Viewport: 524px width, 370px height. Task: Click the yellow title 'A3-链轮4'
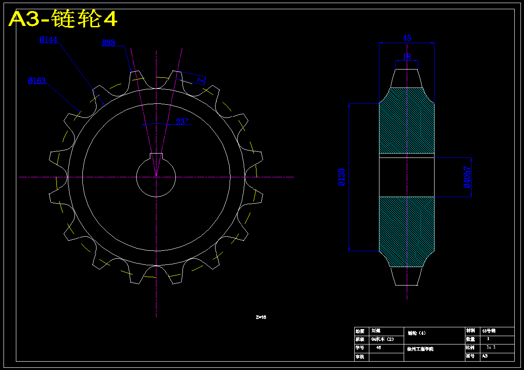click(63, 19)
